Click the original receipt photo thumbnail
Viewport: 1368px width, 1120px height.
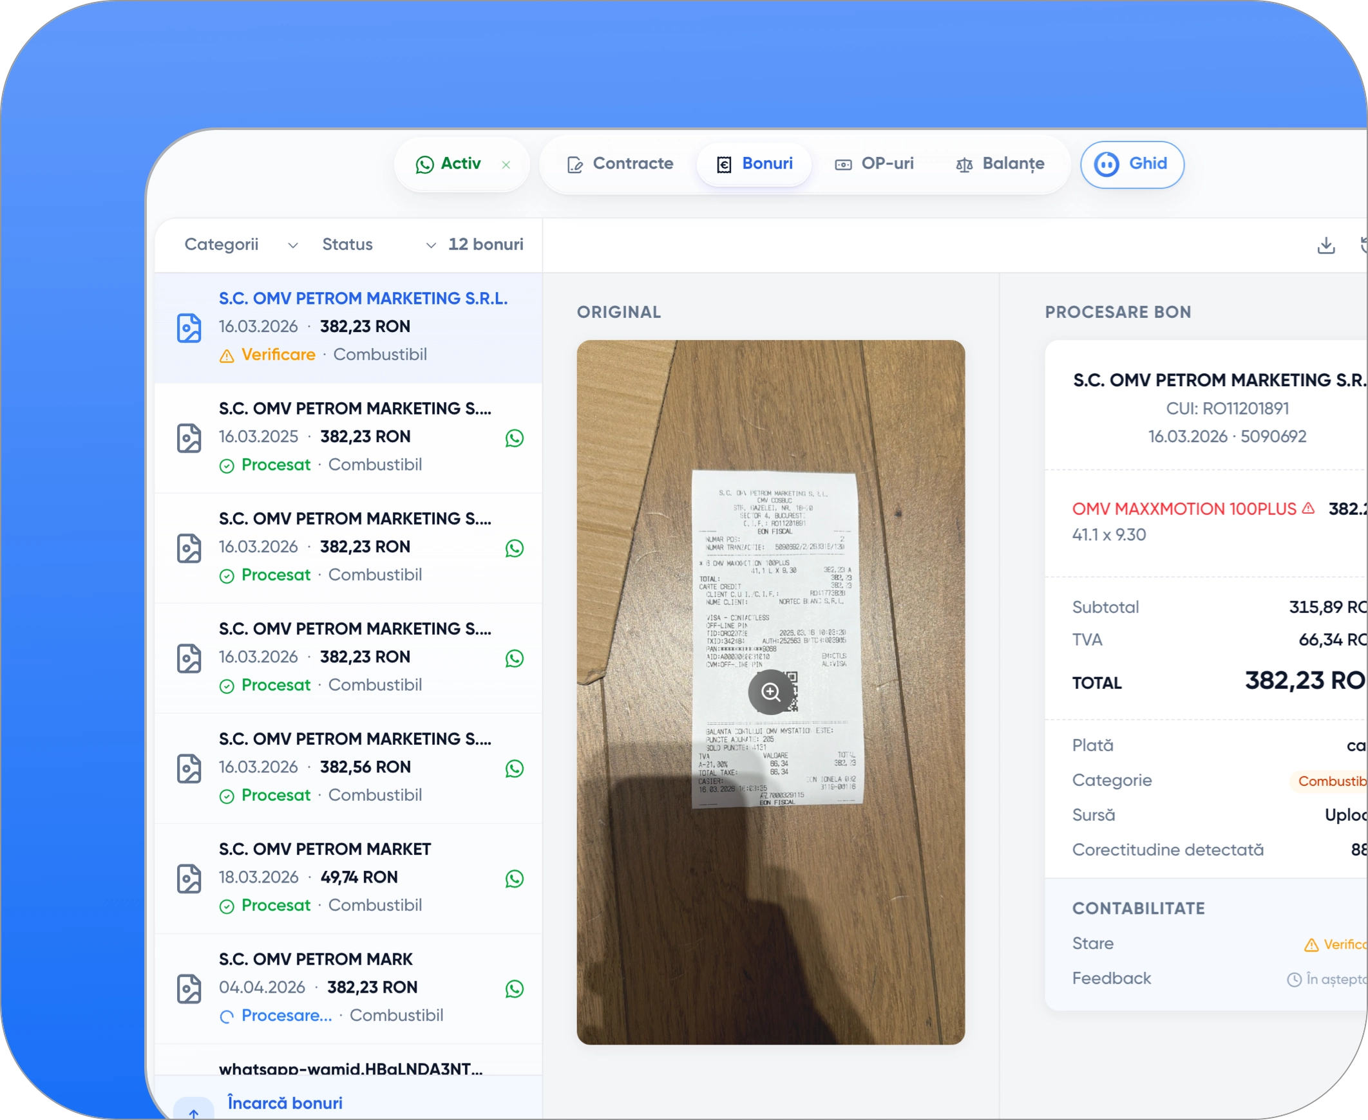(770, 692)
